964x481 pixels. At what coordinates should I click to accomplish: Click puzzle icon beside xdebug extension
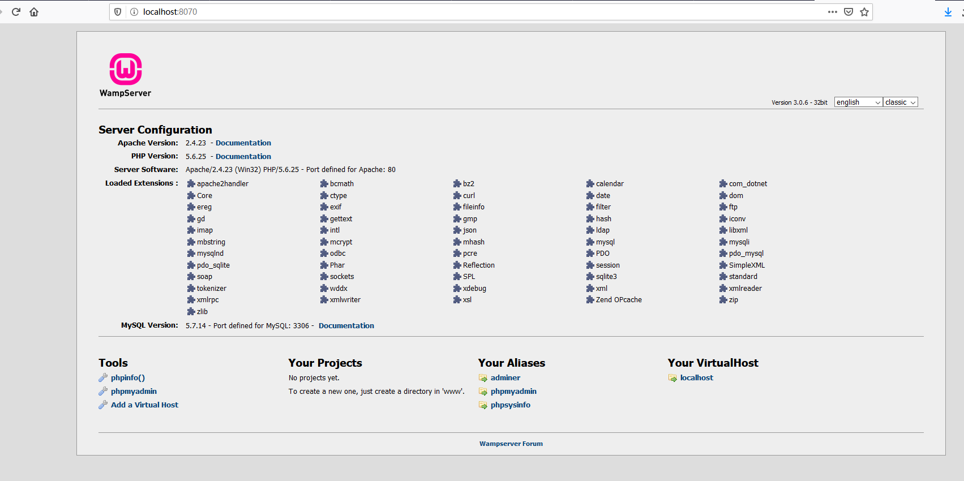pyautogui.click(x=457, y=289)
